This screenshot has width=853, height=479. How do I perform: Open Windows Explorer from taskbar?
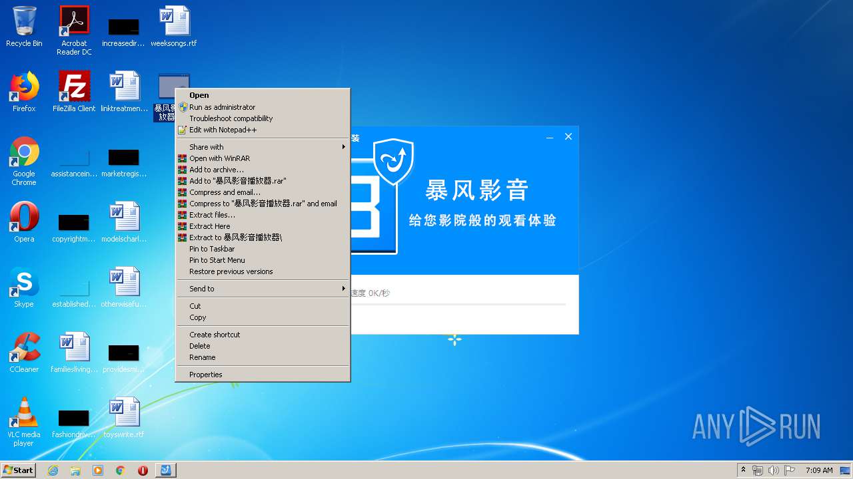coord(75,470)
